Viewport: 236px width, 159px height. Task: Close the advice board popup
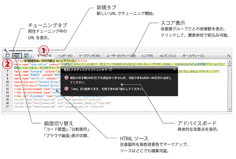click(x=174, y=69)
